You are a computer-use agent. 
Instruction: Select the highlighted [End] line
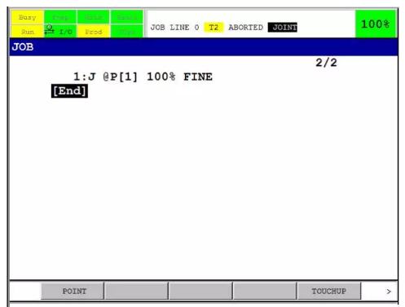(x=69, y=91)
